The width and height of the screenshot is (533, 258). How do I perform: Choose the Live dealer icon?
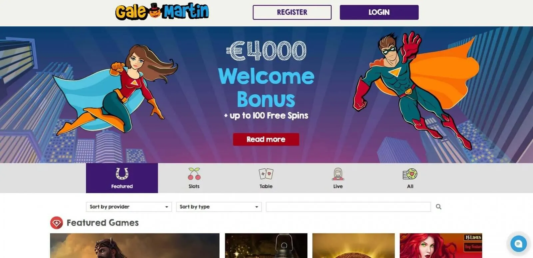pyautogui.click(x=338, y=174)
